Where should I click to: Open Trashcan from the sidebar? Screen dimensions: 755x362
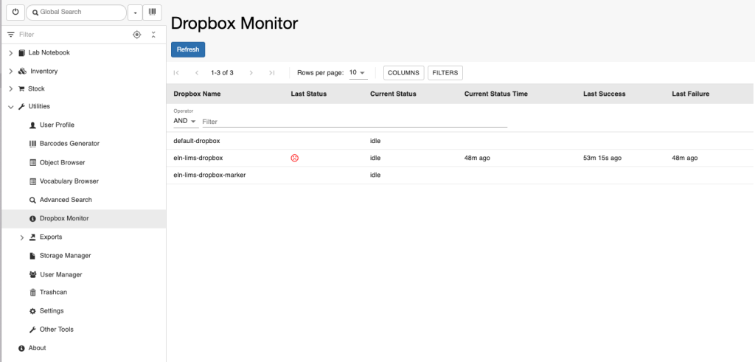(x=53, y=292)
